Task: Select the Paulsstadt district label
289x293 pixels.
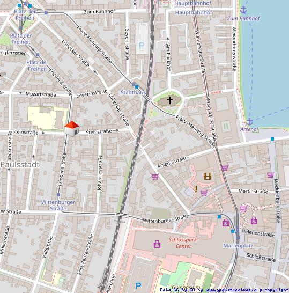Action: (x=20, y=165)
